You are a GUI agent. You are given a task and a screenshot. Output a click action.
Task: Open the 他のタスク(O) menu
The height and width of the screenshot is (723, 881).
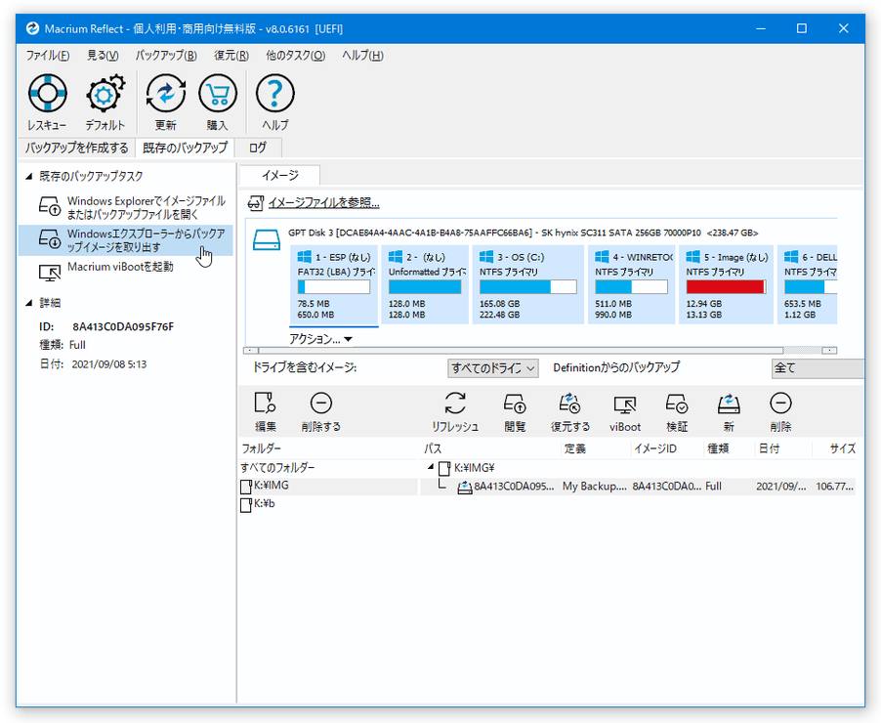(295, 55)
